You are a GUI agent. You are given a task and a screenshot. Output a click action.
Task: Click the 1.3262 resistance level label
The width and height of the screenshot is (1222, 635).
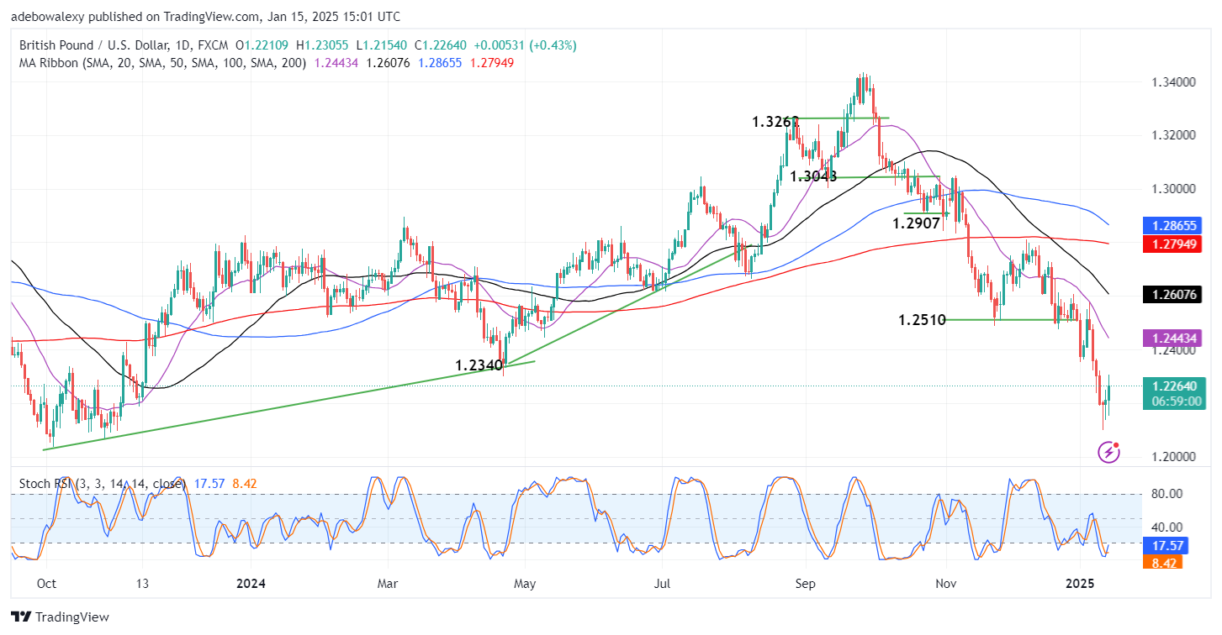tap(775, 122)
